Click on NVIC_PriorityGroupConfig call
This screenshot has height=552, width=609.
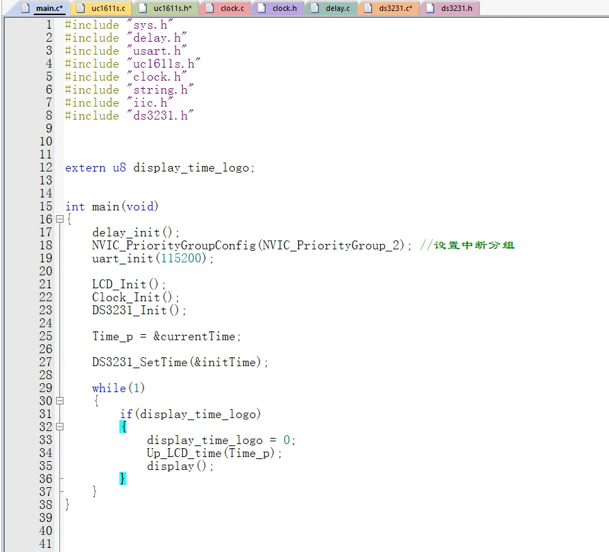pyautogui.click(x=251, y=245)
